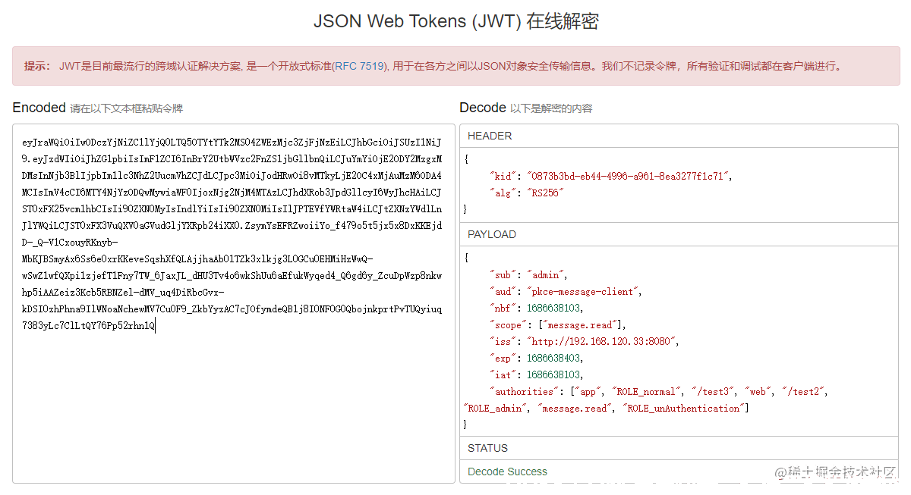
Task: Click first token line starting with eyJraWQiOiIwODcz
Action: pyautogui.click(x=232, y=142)
